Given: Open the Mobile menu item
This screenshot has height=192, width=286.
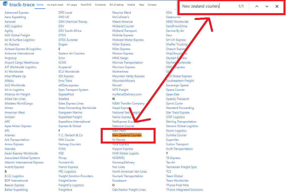Looking at the screenshot, I should click(131, 5).
